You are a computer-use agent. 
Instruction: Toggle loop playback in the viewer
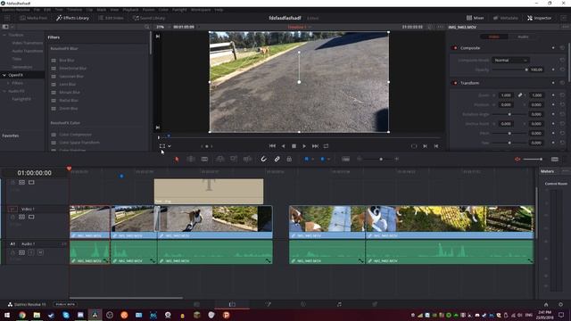(x=326, y=146)
